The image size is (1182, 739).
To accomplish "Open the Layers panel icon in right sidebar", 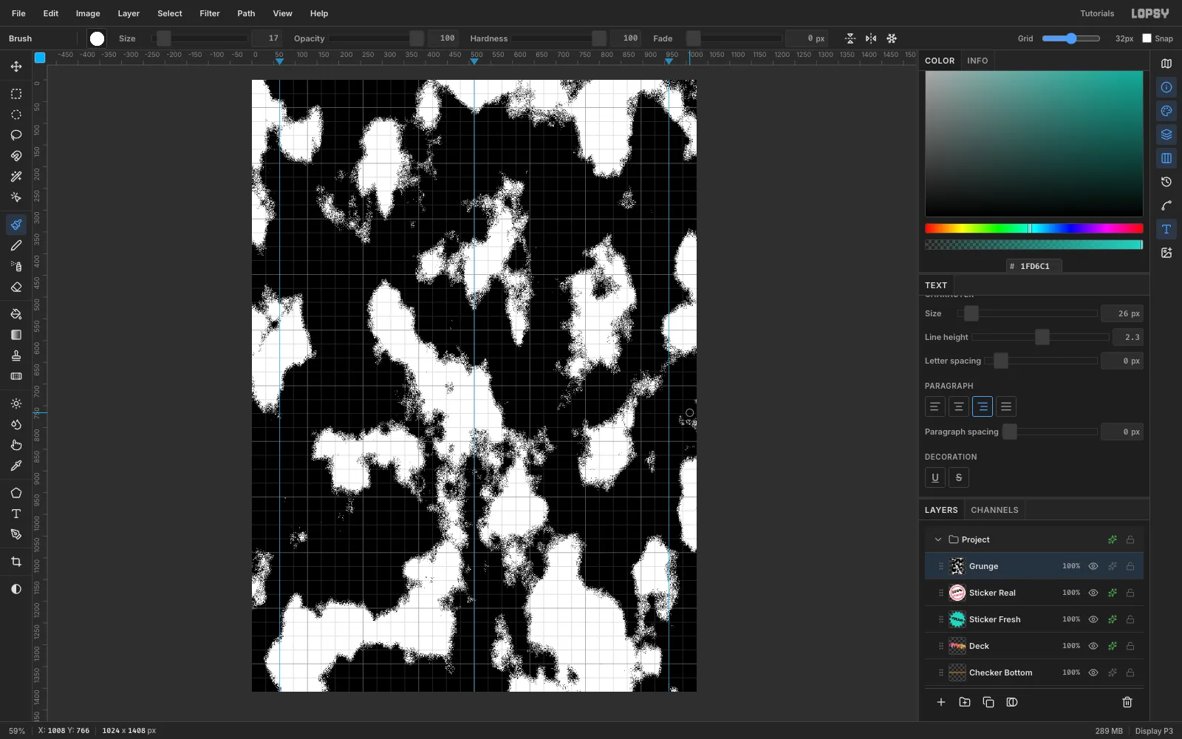I will (1166, 134).
